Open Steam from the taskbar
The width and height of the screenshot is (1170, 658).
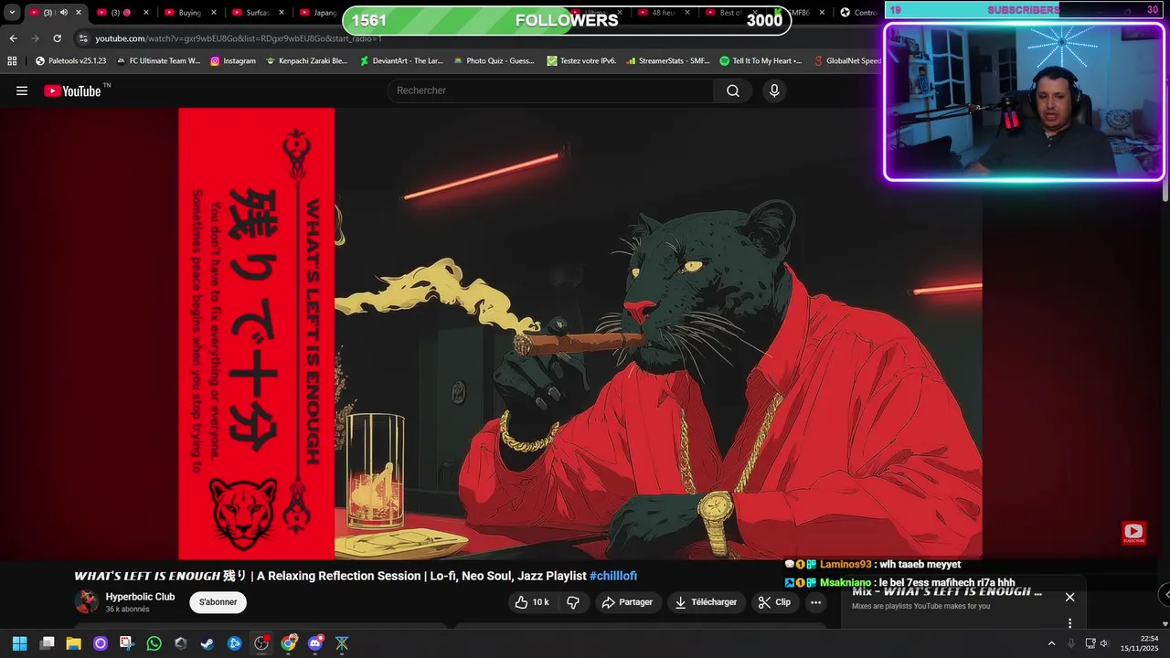point(207,643)
